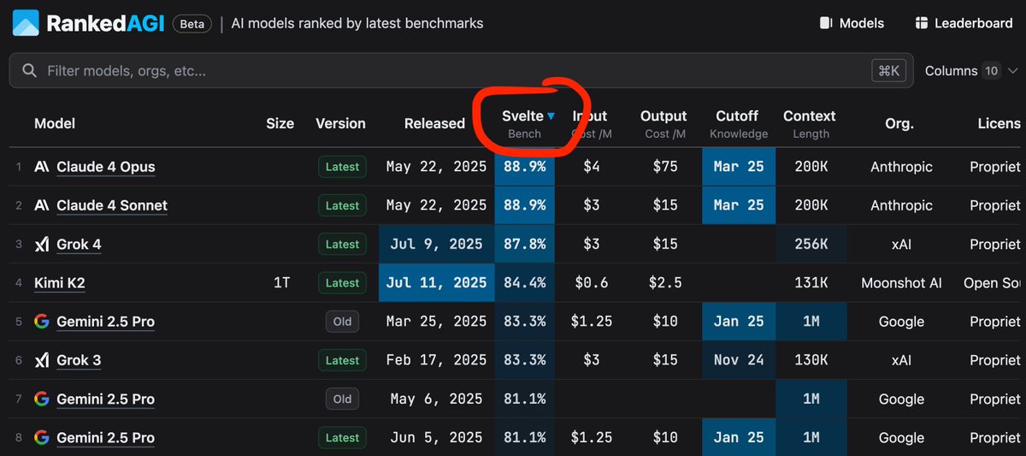Click Latest badge for Claude 4 Opus

(342, 167)
